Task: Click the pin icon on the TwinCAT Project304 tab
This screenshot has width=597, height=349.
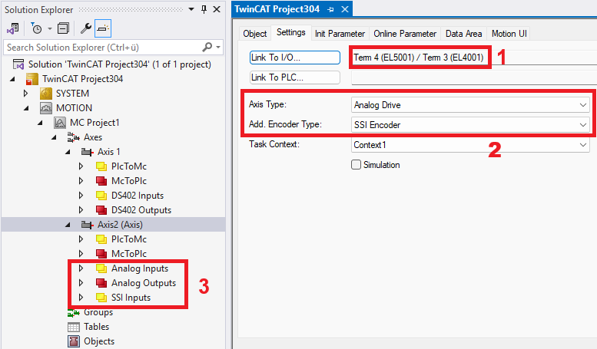Action: click(x=330, y=9)
